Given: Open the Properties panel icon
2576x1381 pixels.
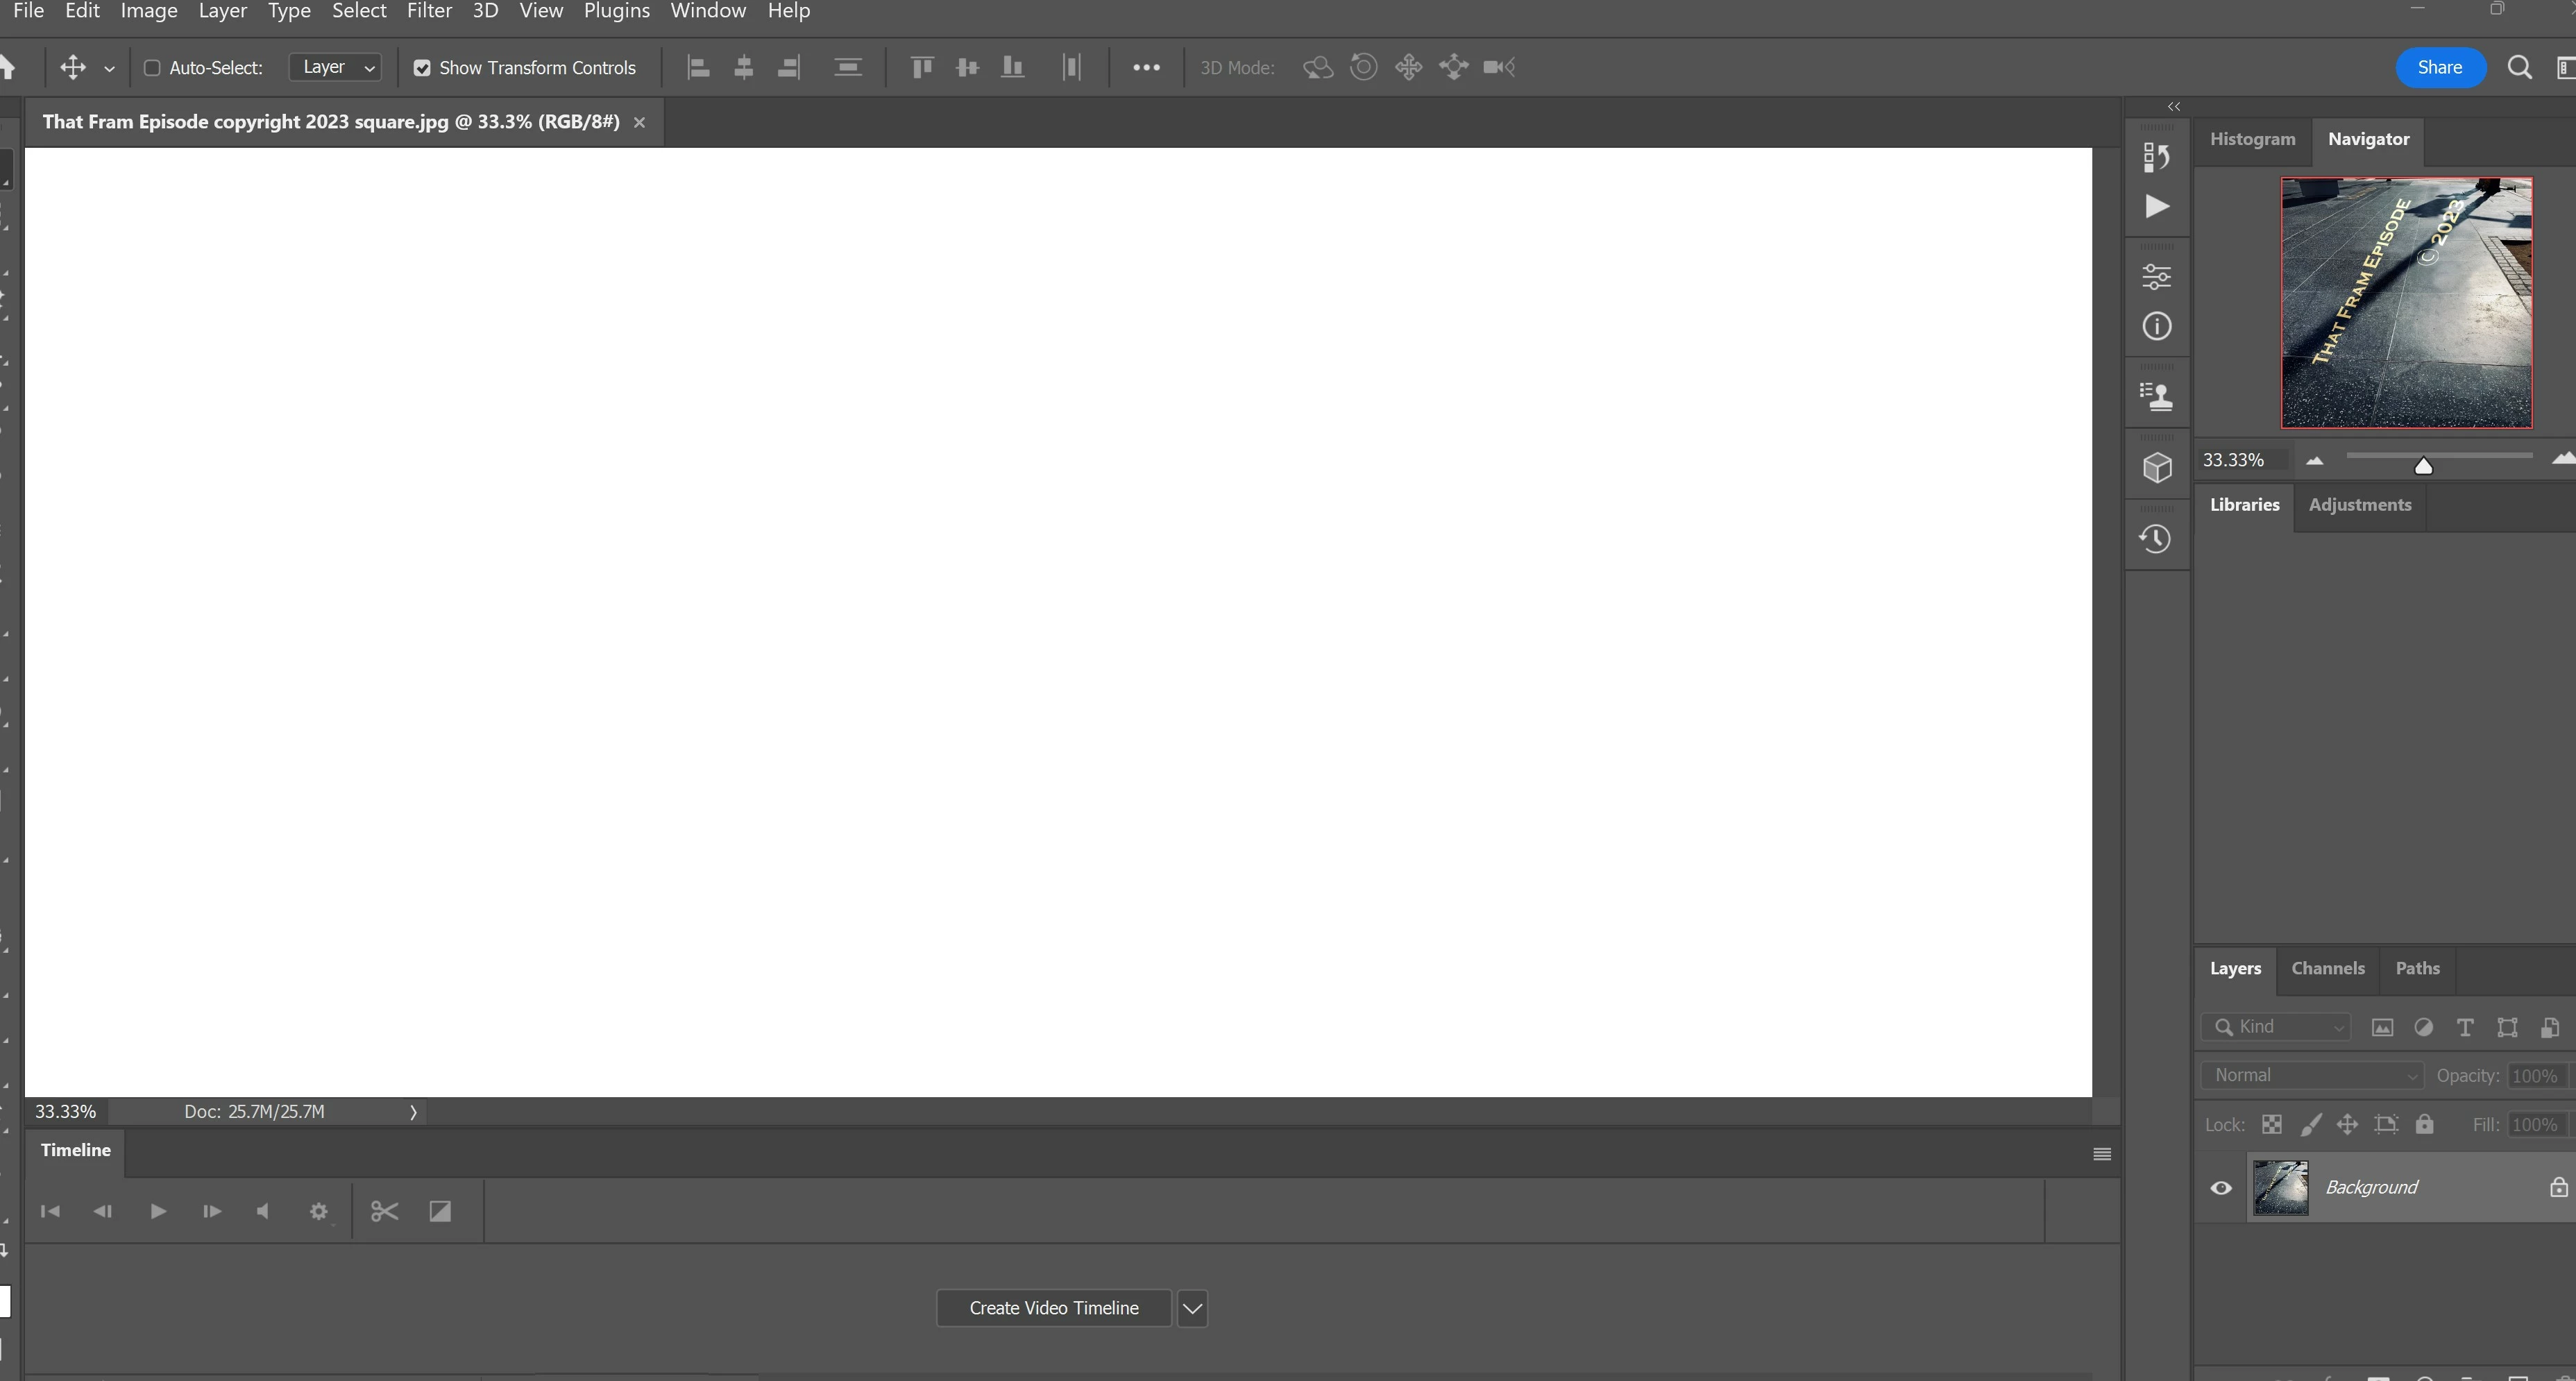Looking at the screenshot, I should point(2156,276).
